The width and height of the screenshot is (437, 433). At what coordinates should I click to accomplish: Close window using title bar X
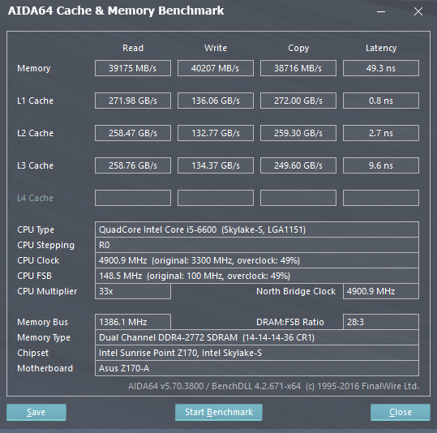418,11
